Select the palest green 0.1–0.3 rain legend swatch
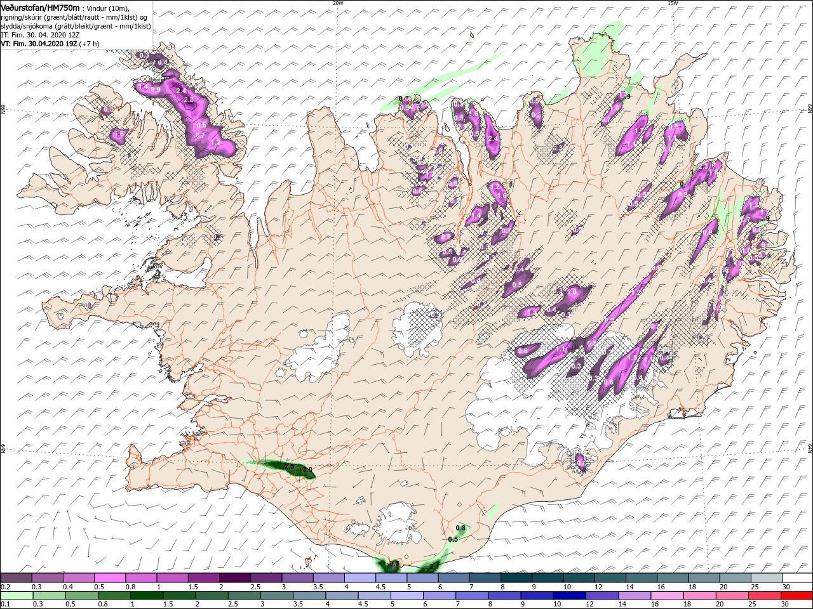This screenshot has width=813, height=609. click(x=17, y=596)
